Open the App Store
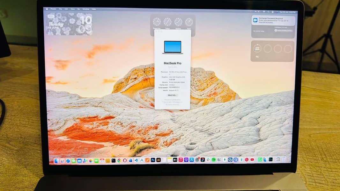340x191 pixels. point(192,160)
